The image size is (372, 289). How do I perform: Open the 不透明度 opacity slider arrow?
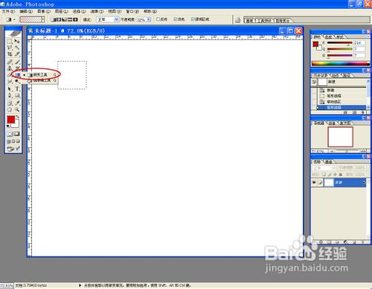point(149,19)
